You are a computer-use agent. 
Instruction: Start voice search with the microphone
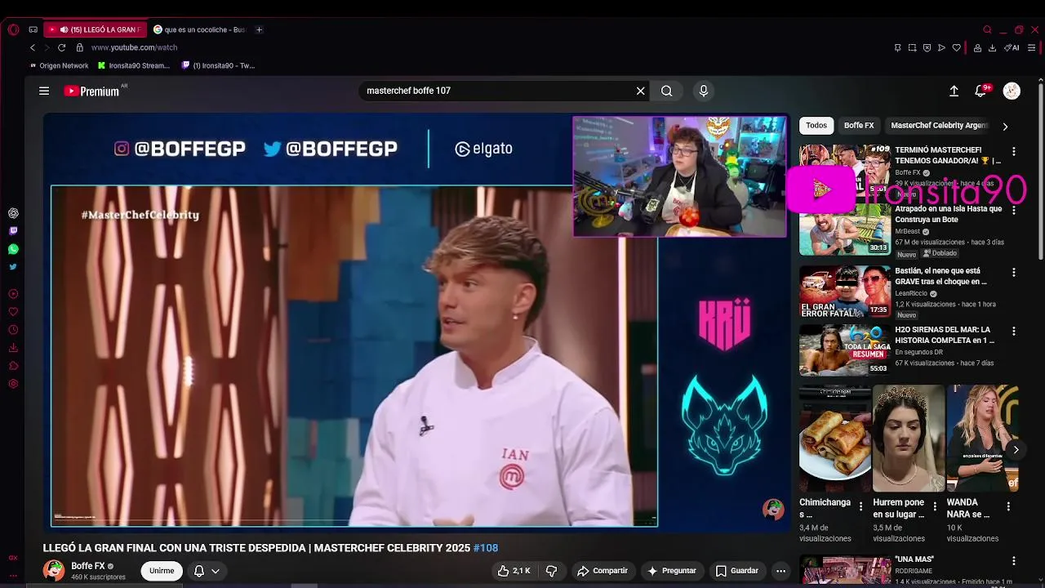click(704, 91)
